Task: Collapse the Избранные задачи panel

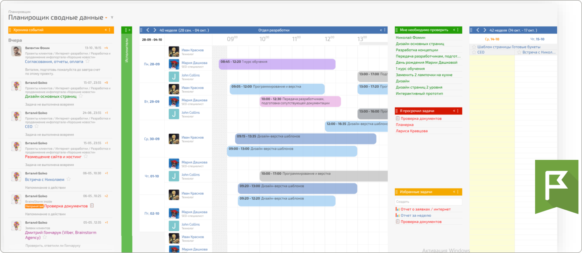Action: click(454, 192)
